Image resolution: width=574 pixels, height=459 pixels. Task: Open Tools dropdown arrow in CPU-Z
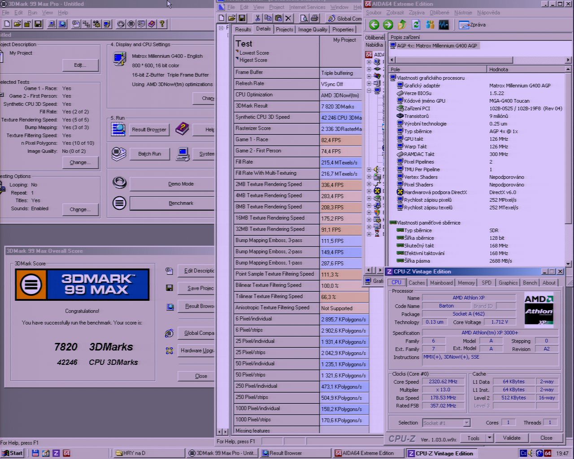pos(489,438)
